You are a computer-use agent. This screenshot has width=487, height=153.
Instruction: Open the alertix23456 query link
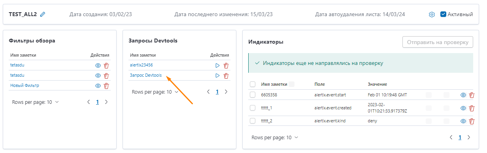tap(142, 65)
